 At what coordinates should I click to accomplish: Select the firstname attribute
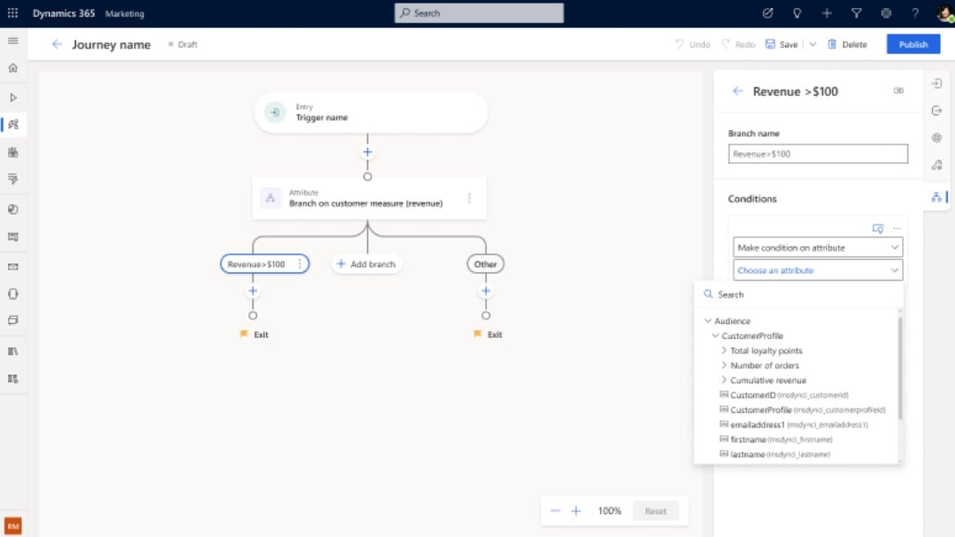point(776,439)
